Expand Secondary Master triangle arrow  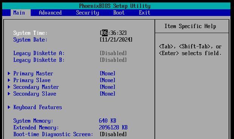(9, 87)
